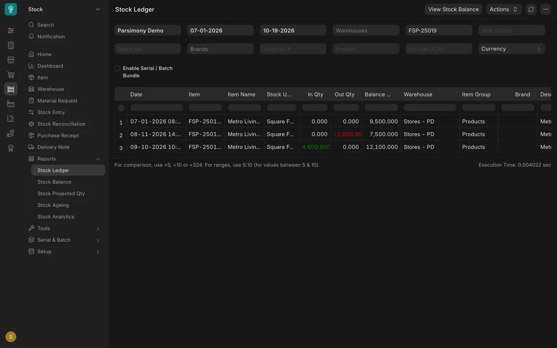Open the settings sliders icon in left rail
This screenshot has width=557, height=348.
(11, 30)
